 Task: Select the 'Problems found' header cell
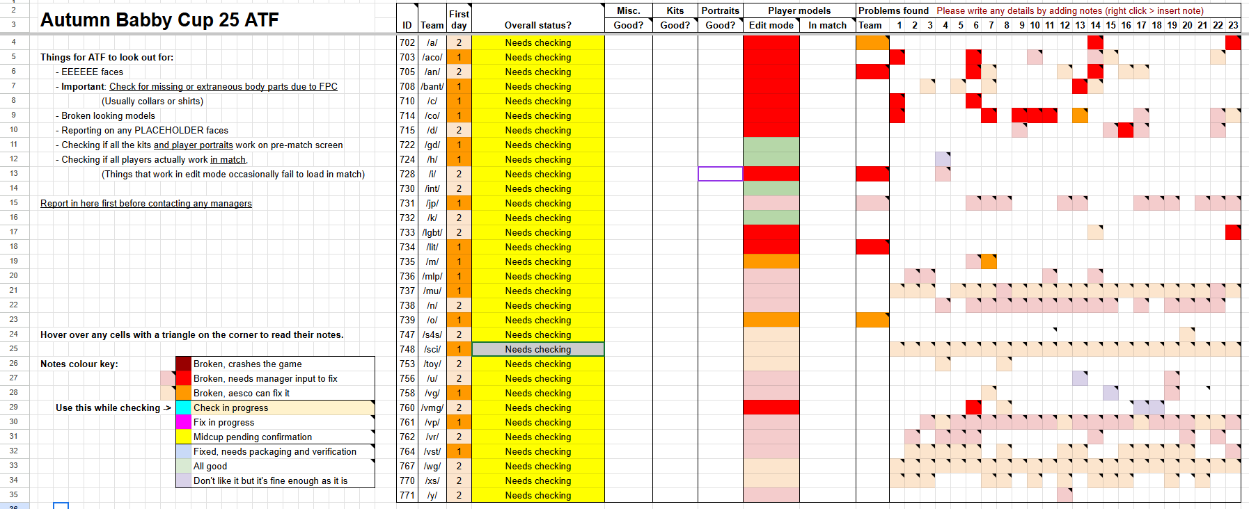pyautogui.click(x=893, y=10)
